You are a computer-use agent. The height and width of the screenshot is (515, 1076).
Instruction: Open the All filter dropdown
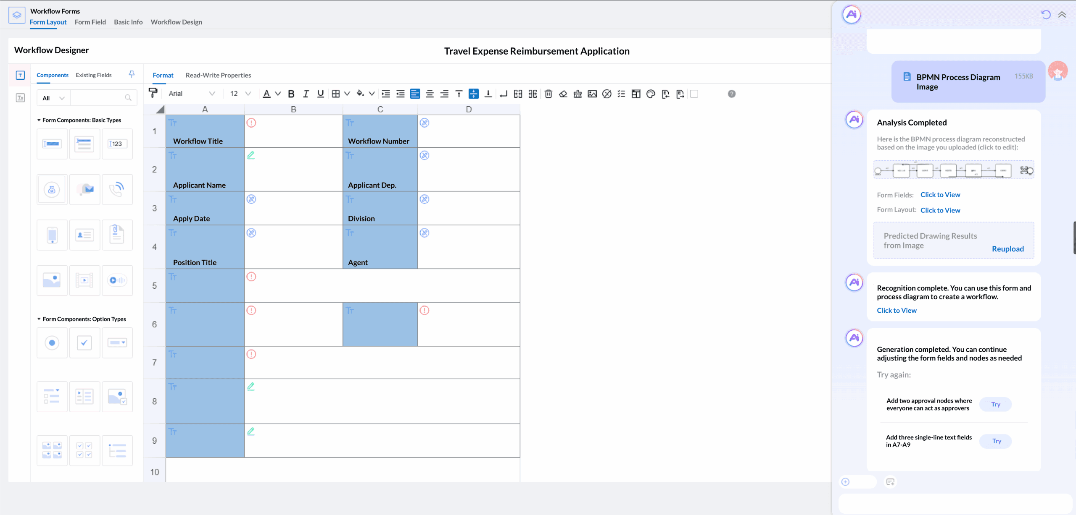(x=53, y=98)
